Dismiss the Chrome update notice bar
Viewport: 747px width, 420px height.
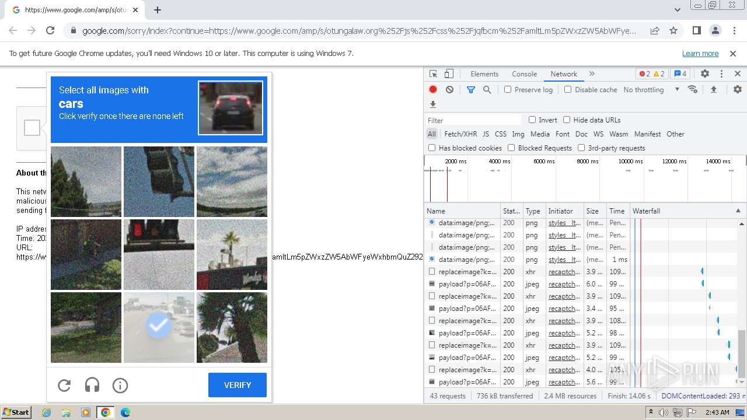coord(733,53)
